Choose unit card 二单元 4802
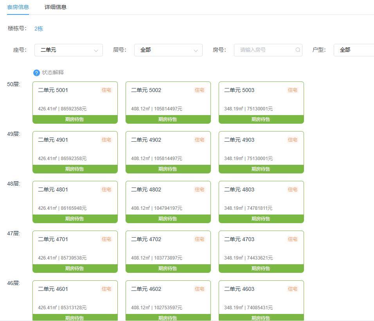The image size is (374, 321). pos(168,202)
